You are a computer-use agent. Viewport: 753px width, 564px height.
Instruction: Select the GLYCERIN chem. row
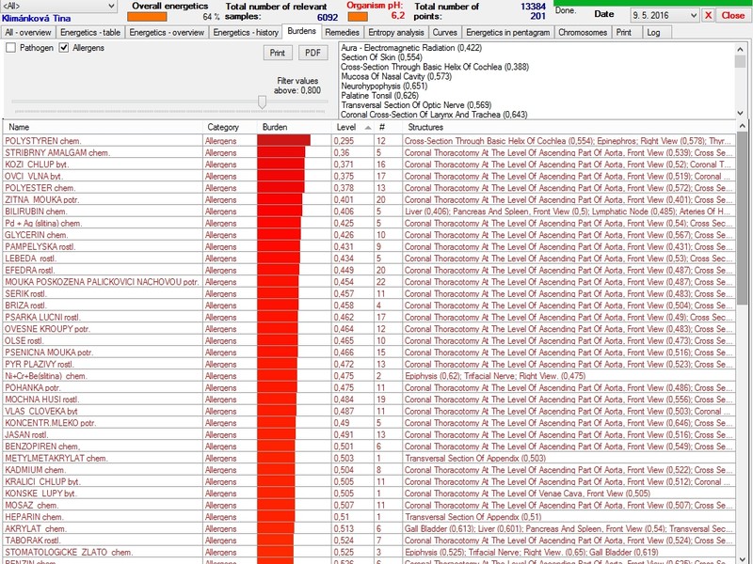[x=369, y=235]
